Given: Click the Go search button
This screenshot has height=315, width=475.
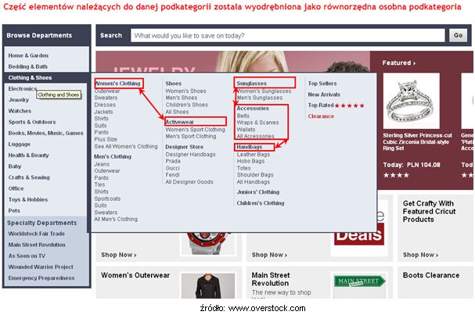Looking at the screenshot, I should [x=458, y=35].
